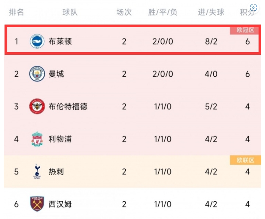Select the 球队 team column header
This screenshot has width=265, height=219.
coord(70,12)
